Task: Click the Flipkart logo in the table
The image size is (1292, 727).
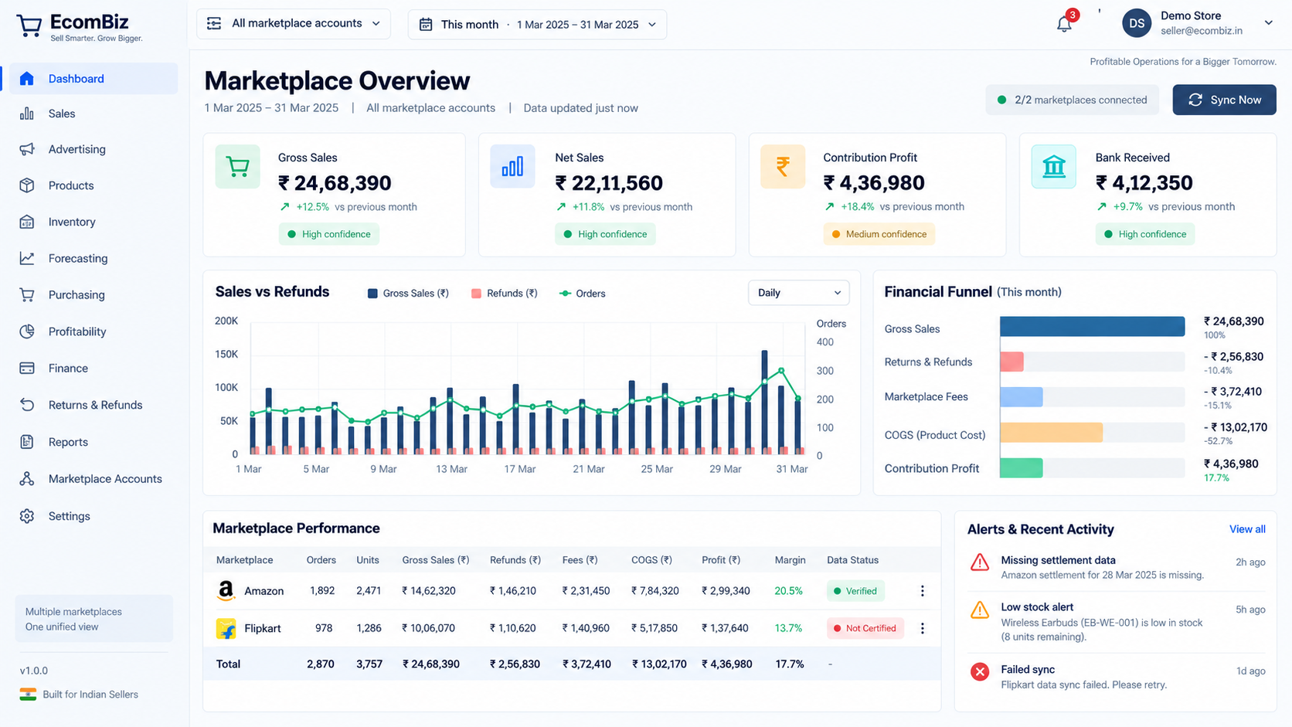Action: click(226, 628)
